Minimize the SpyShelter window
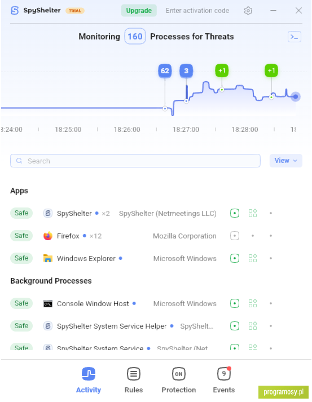Image resolution: width=312 pixels, height=402 pixels. click(x=273, y=11)
